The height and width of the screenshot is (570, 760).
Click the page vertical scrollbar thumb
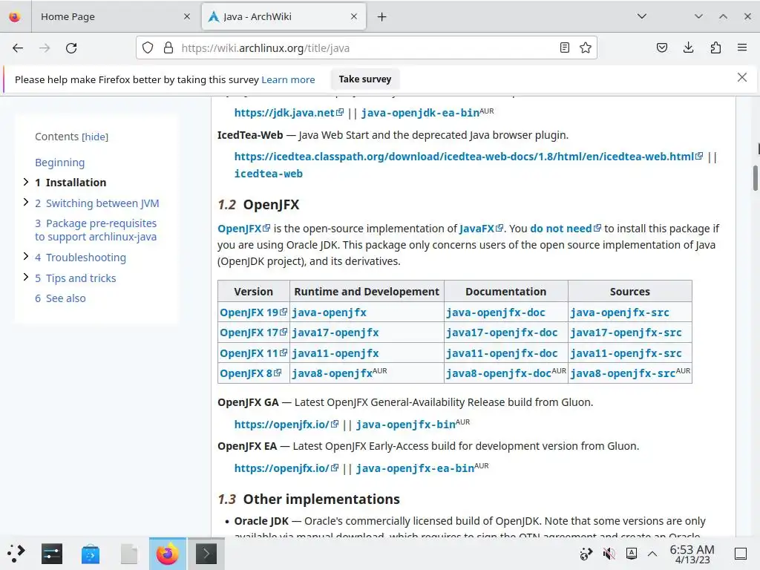tap(755, 178)
